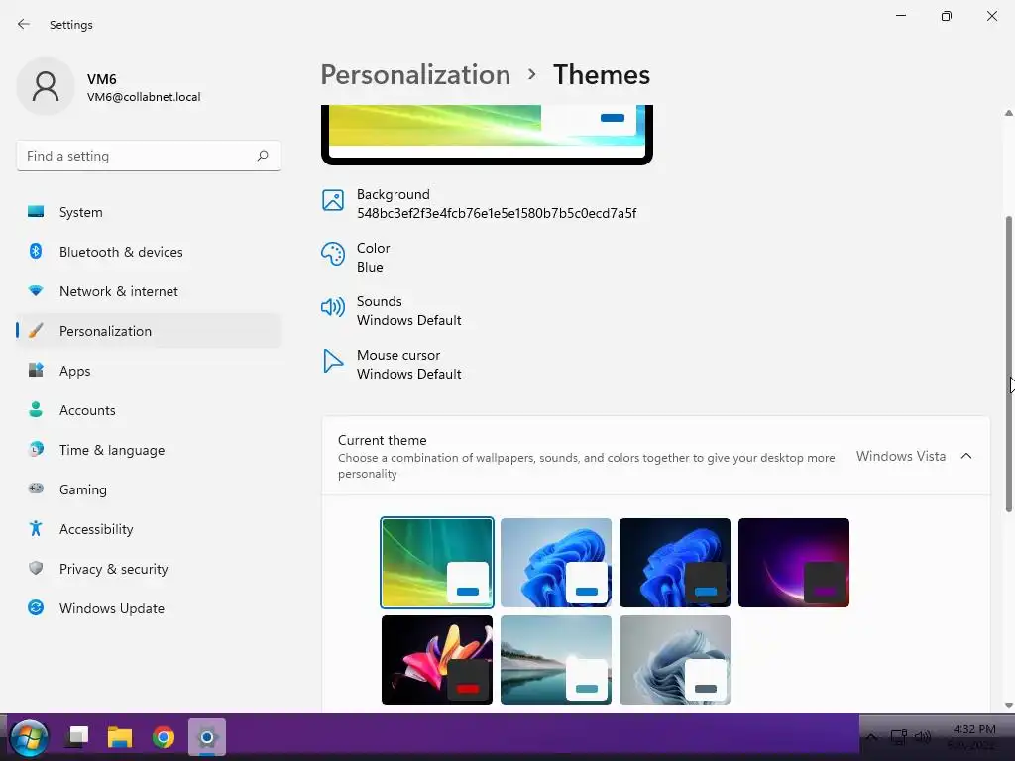Click the Personalization paintbrush icon
Viewport: 1015px width, 761px height.
tap(36, 331)
